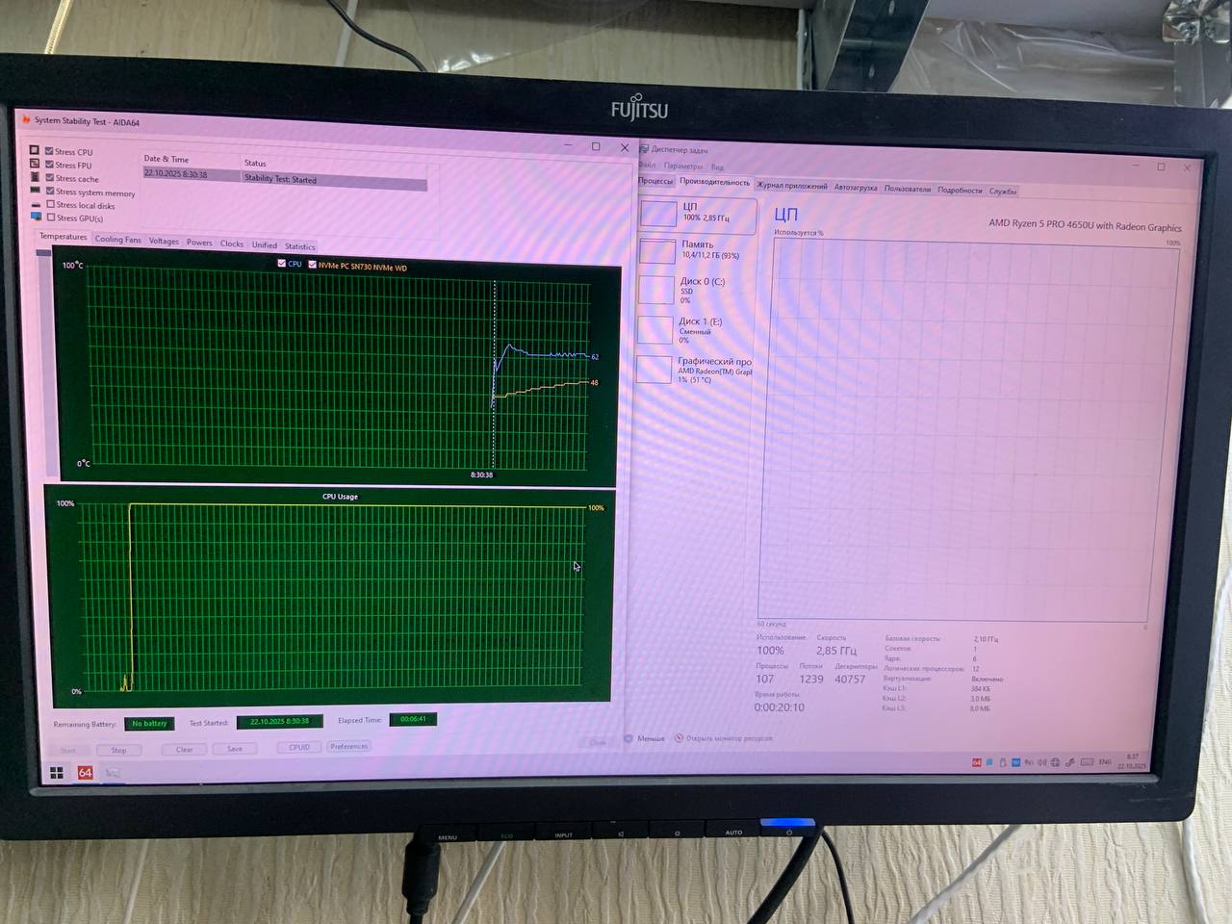Image resolution: width=1232 pixels, height=924 pixels.
Task: Select the Память graph in sidebar
Action: coord(657,250)
